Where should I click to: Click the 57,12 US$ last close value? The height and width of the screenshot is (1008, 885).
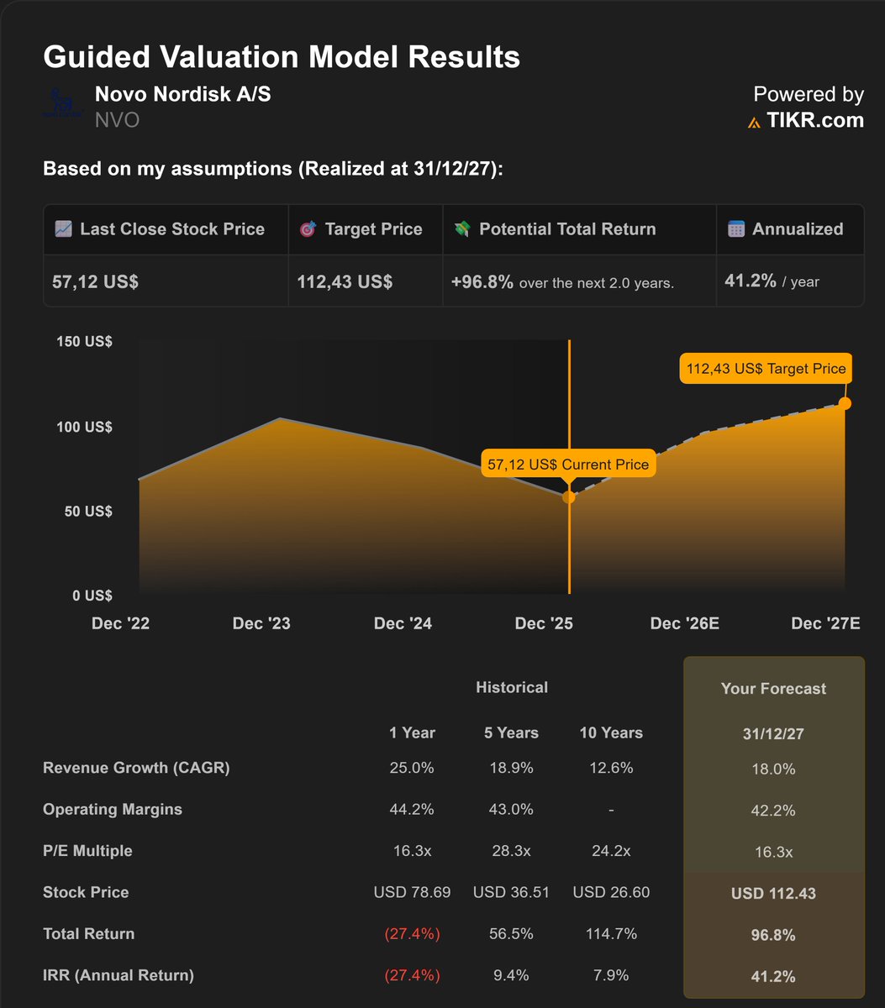[96, 281]
